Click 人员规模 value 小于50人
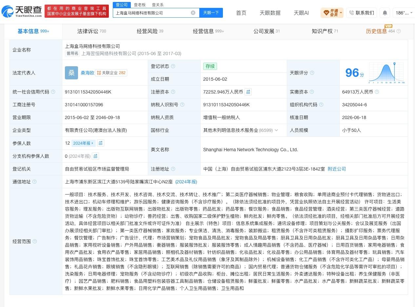Screen dimensions: 415x307 coord(351,130)
